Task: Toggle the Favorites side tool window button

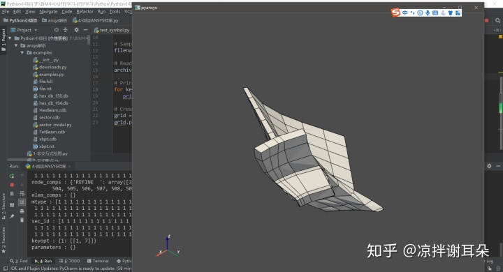Action: tap(3, 241)
